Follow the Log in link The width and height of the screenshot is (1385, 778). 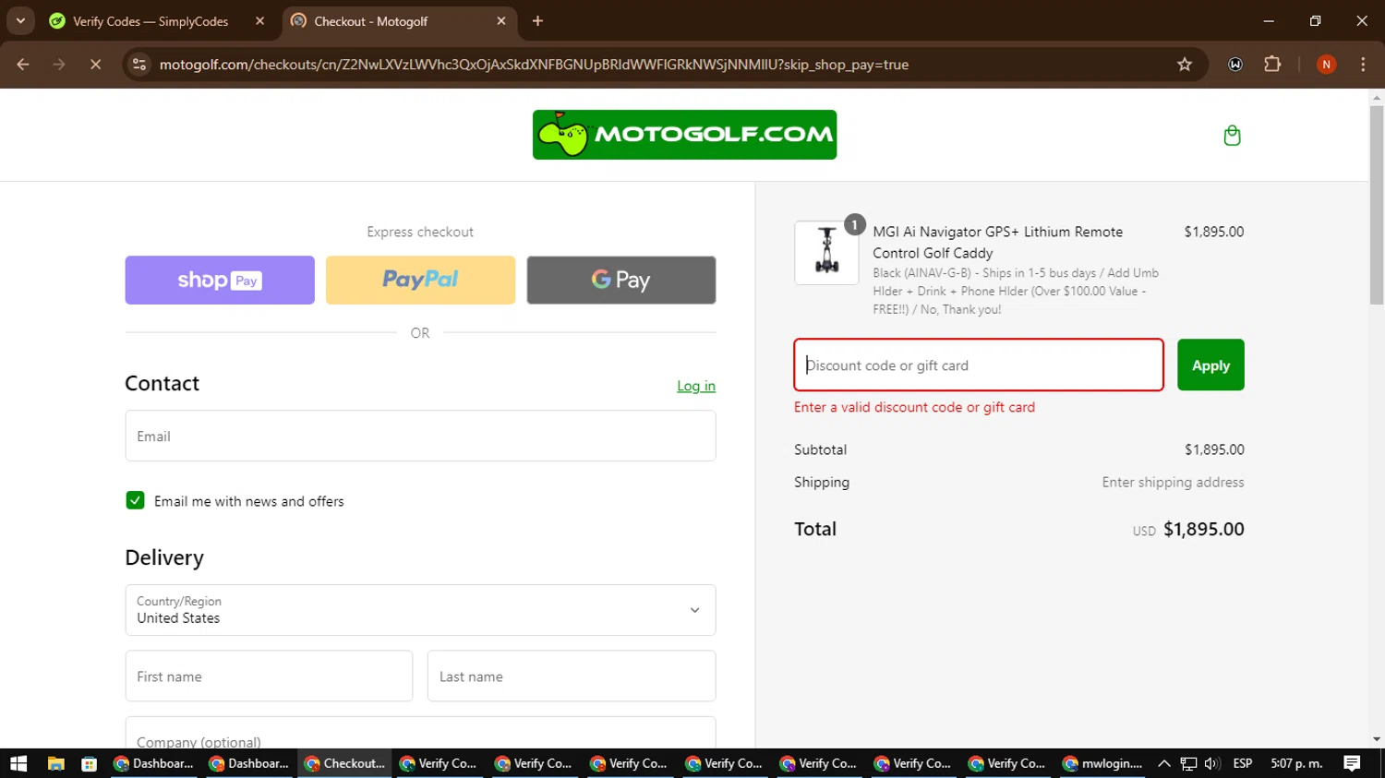pyautogui.click(x=696, y=386)
